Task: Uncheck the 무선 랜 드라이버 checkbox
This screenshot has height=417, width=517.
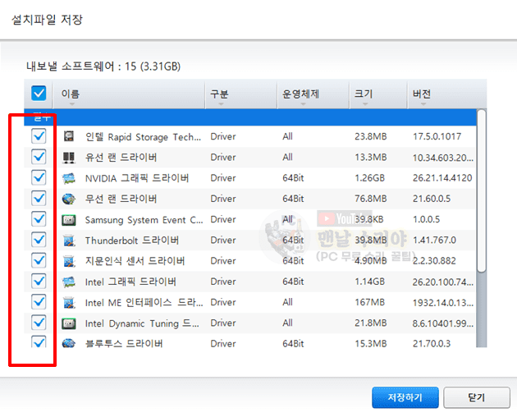Action: click(39, 199)
